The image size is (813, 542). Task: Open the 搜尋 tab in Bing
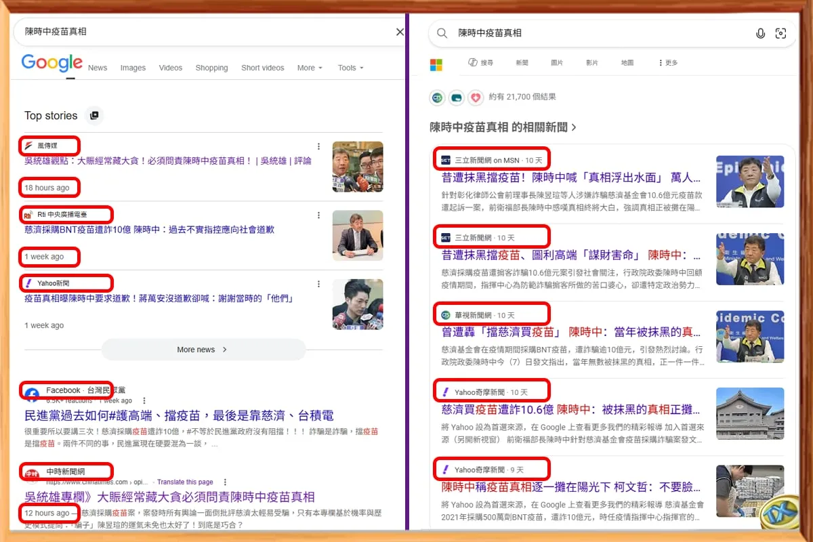[480, 63]
